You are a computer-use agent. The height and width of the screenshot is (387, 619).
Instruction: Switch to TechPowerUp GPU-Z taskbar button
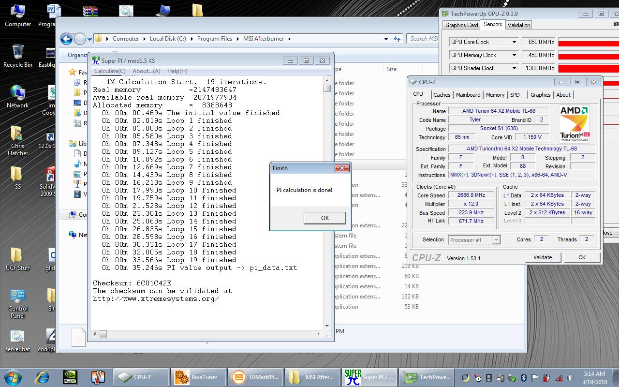click(x=427, y=377)
